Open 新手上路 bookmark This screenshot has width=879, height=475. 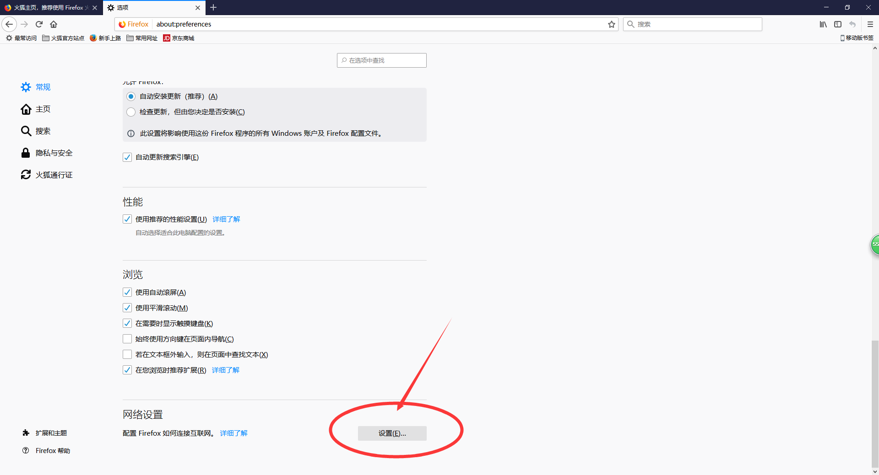tap(105, 38)
